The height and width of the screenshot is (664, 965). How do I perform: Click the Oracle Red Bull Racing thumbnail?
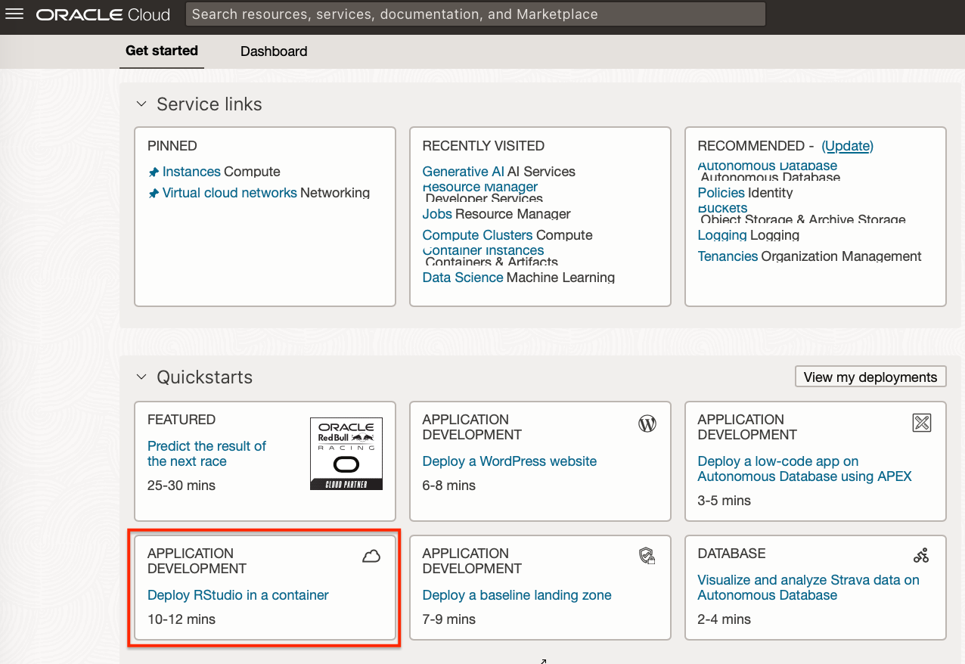346,453
